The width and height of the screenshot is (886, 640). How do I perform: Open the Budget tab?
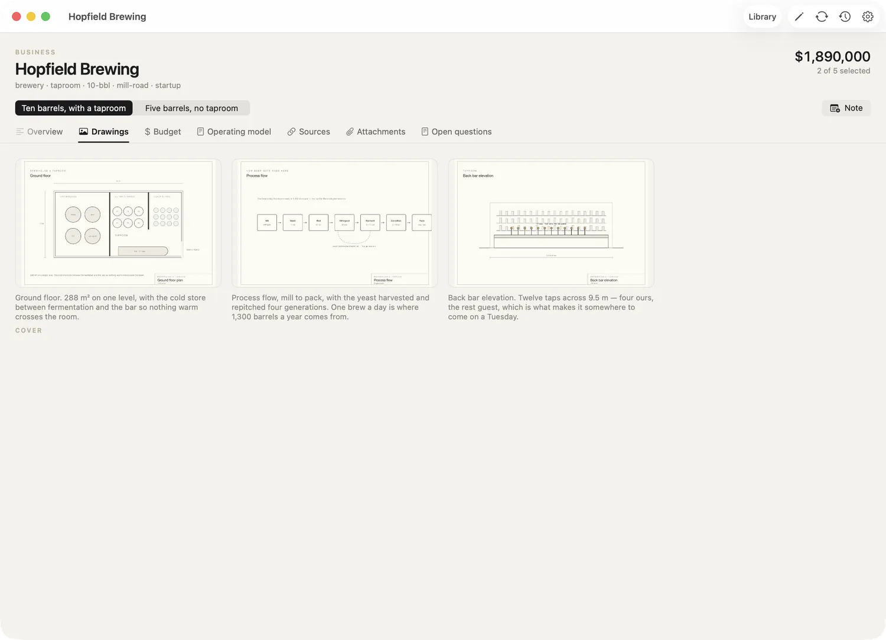point(163,132)
